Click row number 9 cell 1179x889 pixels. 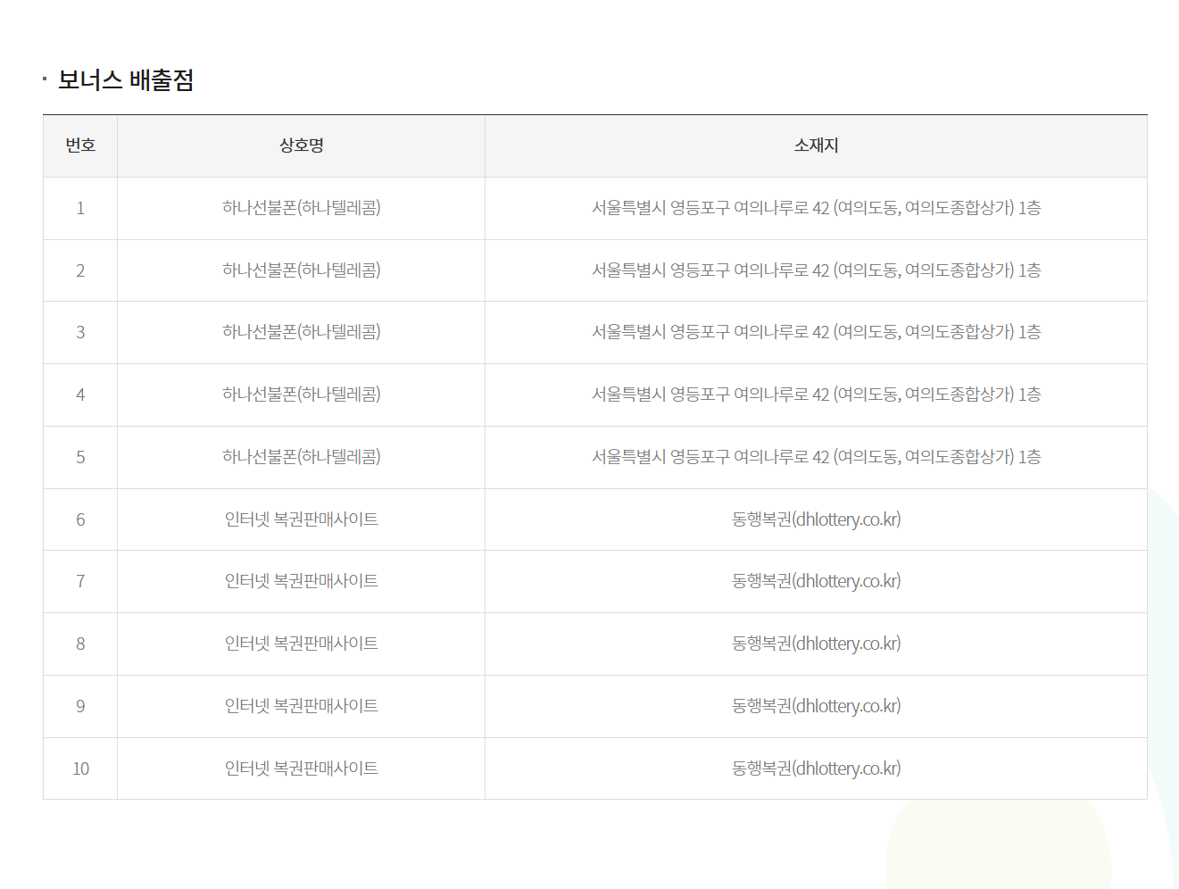tap(80, 706)
